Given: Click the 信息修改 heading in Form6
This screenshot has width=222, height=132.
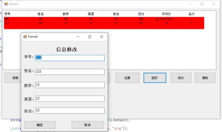Looking at the screenshot, I should pos(67,49).
